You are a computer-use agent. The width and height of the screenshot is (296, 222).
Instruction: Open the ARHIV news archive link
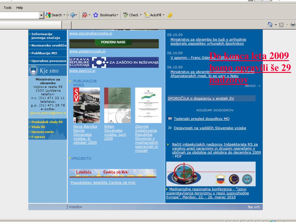pos(253,86)
